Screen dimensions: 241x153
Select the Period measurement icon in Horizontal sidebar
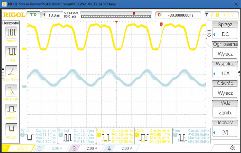tap(12, 32)
